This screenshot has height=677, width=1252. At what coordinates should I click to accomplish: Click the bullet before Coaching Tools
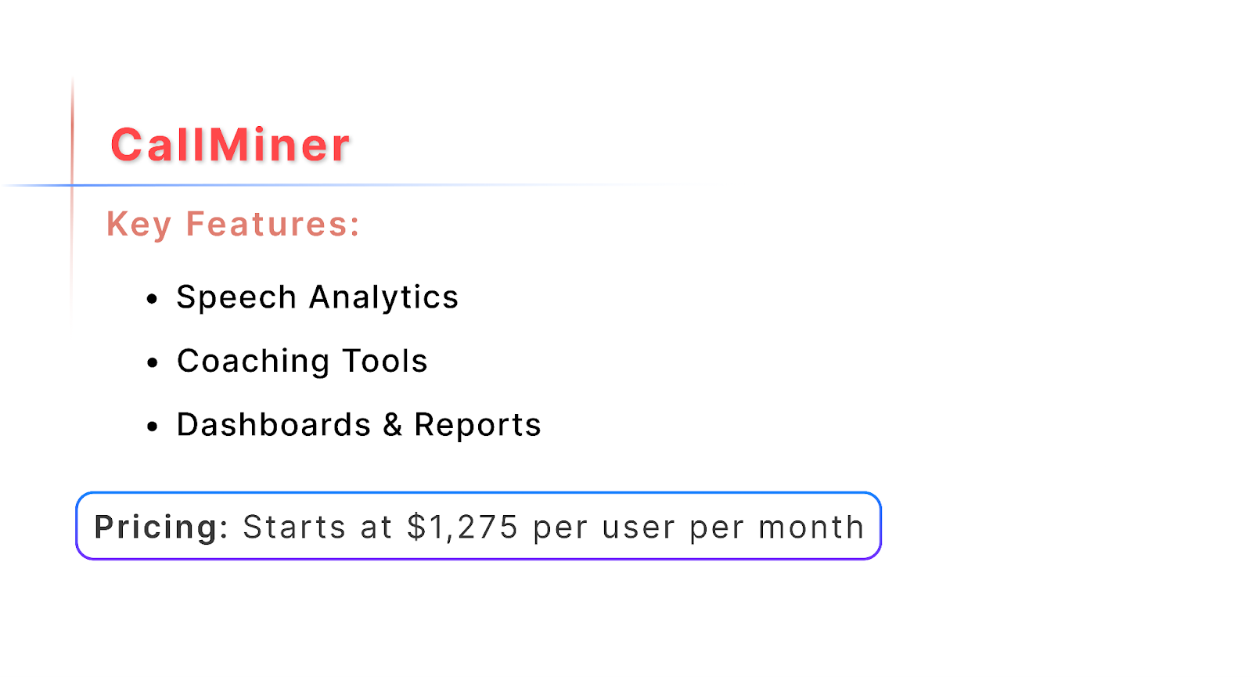click(x=152, y=362)
